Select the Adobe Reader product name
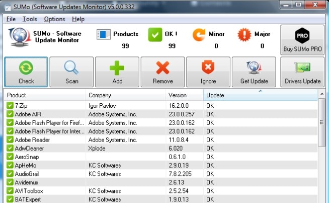The image size is (329, 203). click(32, 140)
